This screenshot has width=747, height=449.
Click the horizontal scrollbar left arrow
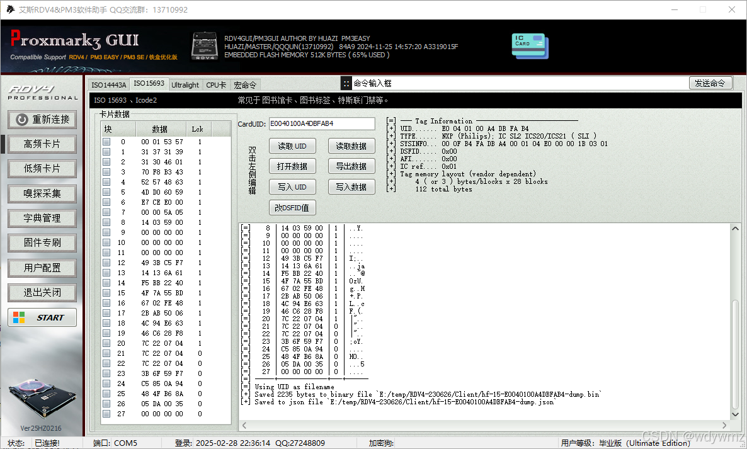244,425
